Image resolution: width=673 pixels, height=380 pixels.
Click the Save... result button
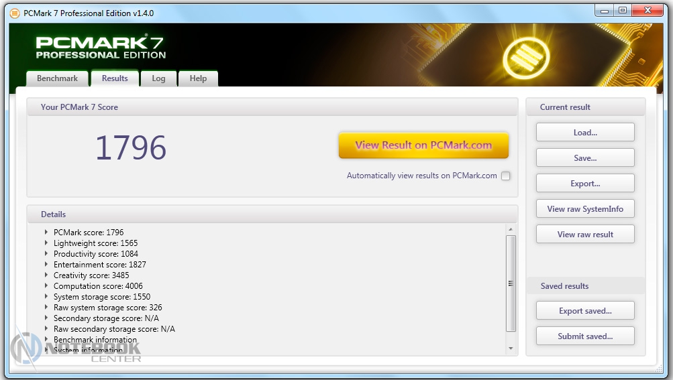click(x=584, y=158)
